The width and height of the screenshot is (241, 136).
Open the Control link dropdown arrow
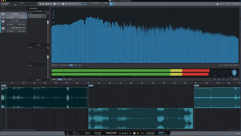(x=36, y=4)
